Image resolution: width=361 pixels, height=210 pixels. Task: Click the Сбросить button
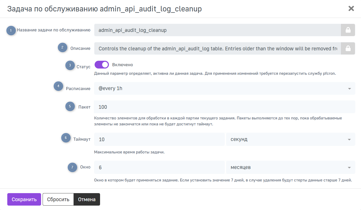click(58, 199)
